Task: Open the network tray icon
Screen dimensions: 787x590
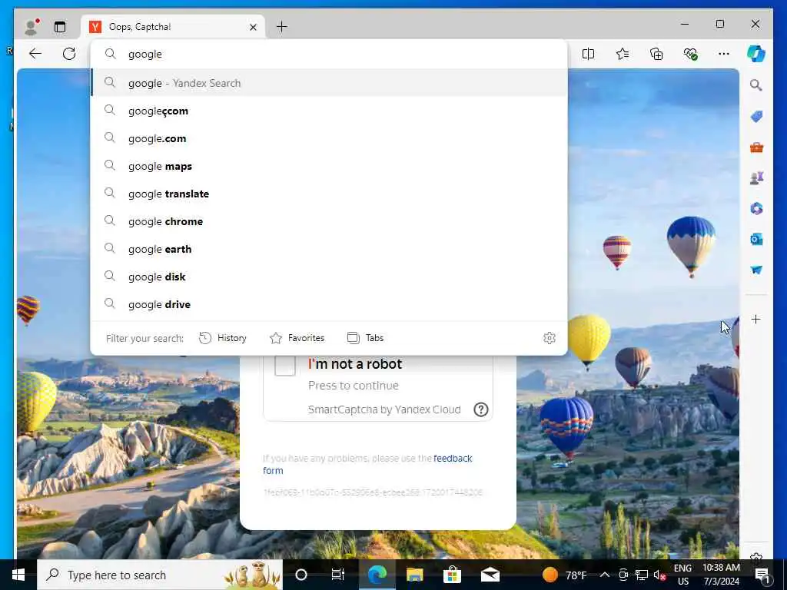Action: point(642,575)
